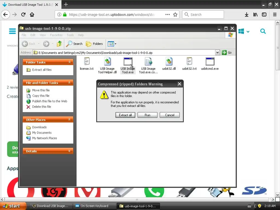Expand the Explorer address bar dropdown
Screen dimensions: 280x210
click(217, 52)
